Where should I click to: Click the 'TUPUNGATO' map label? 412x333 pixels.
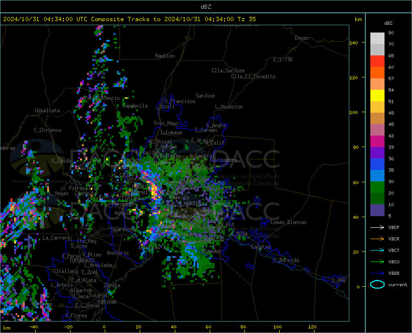pyautogui.click(x=82, y=261)
